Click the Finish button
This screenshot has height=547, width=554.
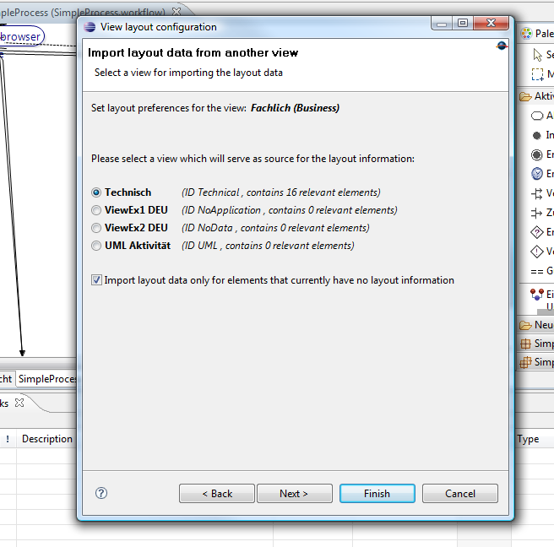377,493
